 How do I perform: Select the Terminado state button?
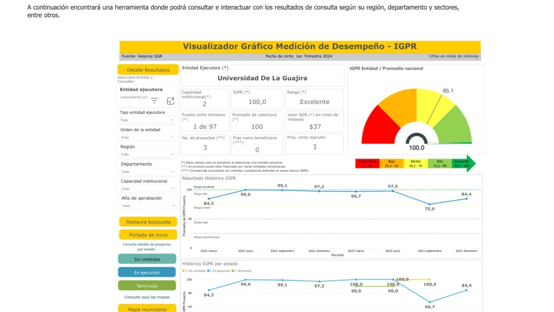pos(147,285)
